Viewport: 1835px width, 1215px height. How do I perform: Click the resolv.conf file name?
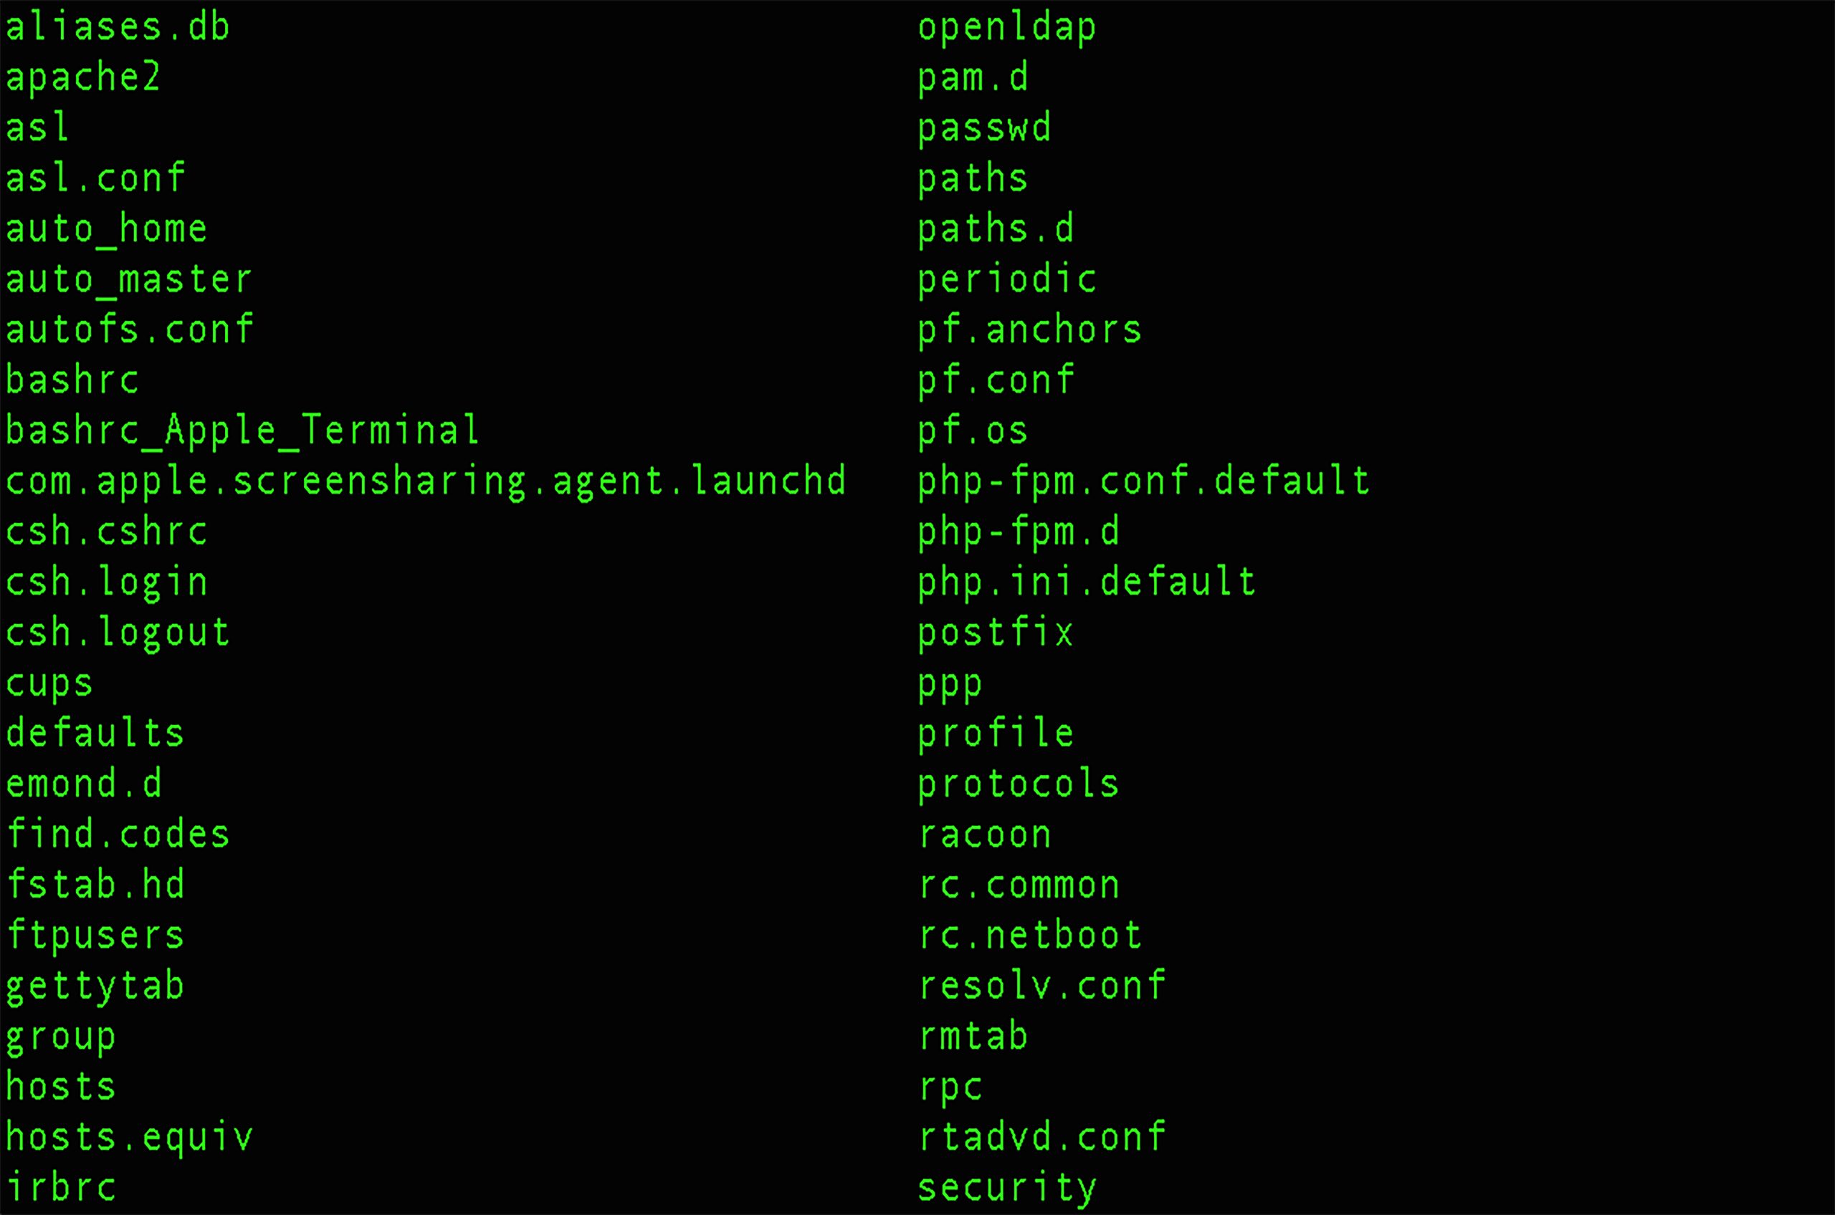(x=1042, y=986)
